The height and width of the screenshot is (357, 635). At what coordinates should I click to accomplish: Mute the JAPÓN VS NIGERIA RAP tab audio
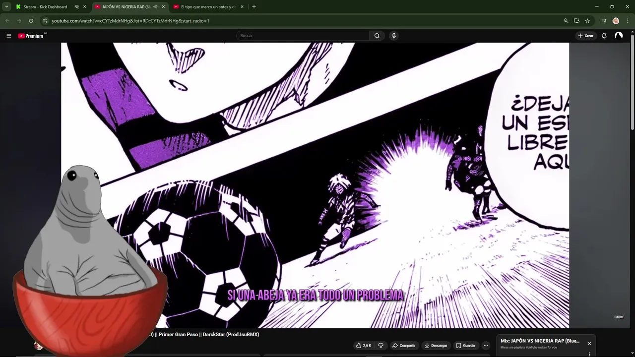[155, 7]
